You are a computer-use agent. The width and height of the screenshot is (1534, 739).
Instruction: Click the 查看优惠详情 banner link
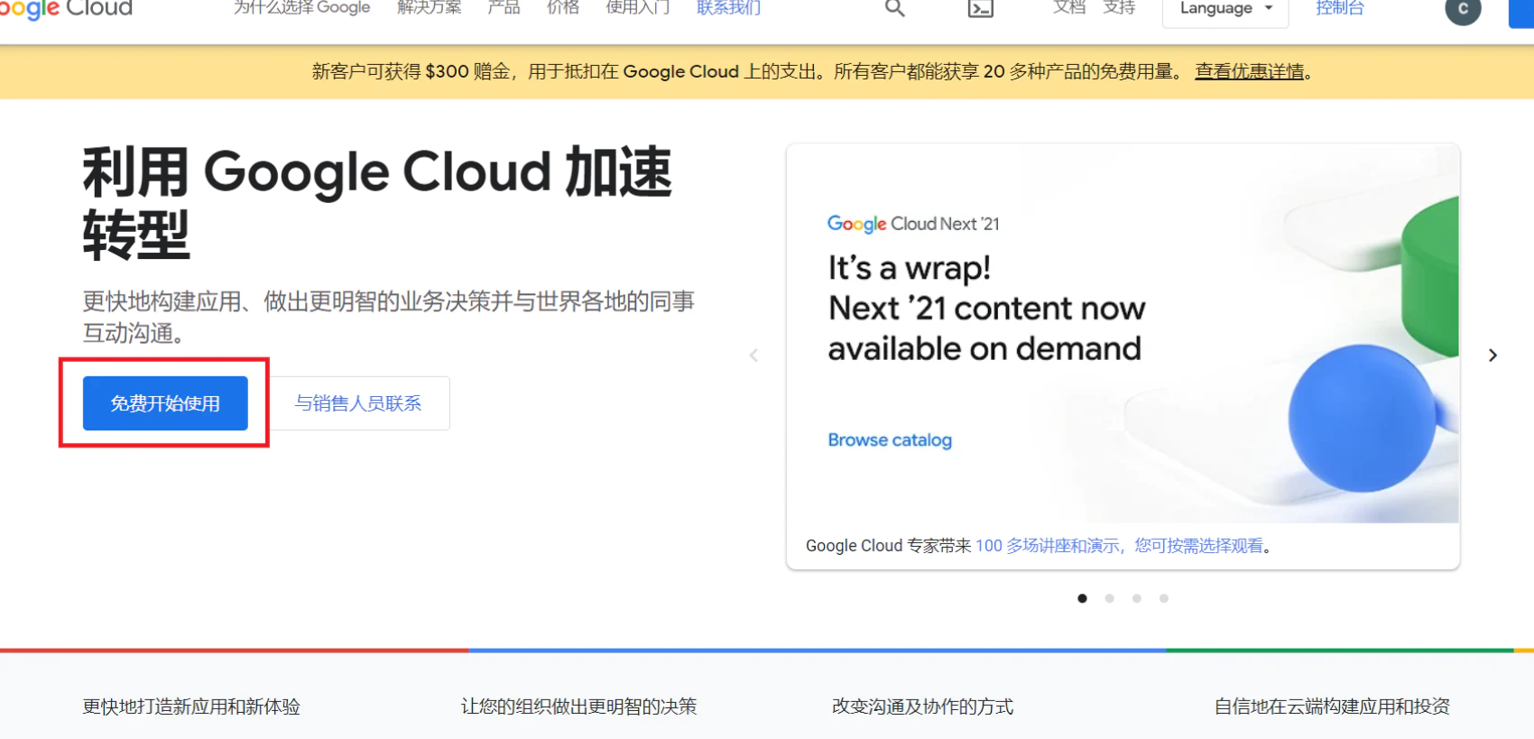tap(1250, 71)
